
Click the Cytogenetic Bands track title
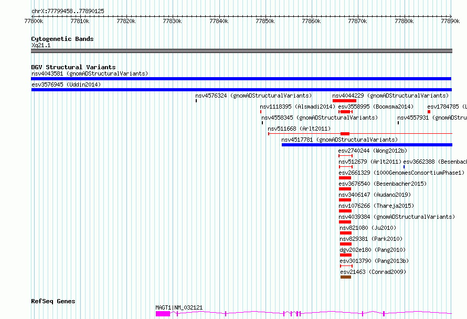click(62, 39)
